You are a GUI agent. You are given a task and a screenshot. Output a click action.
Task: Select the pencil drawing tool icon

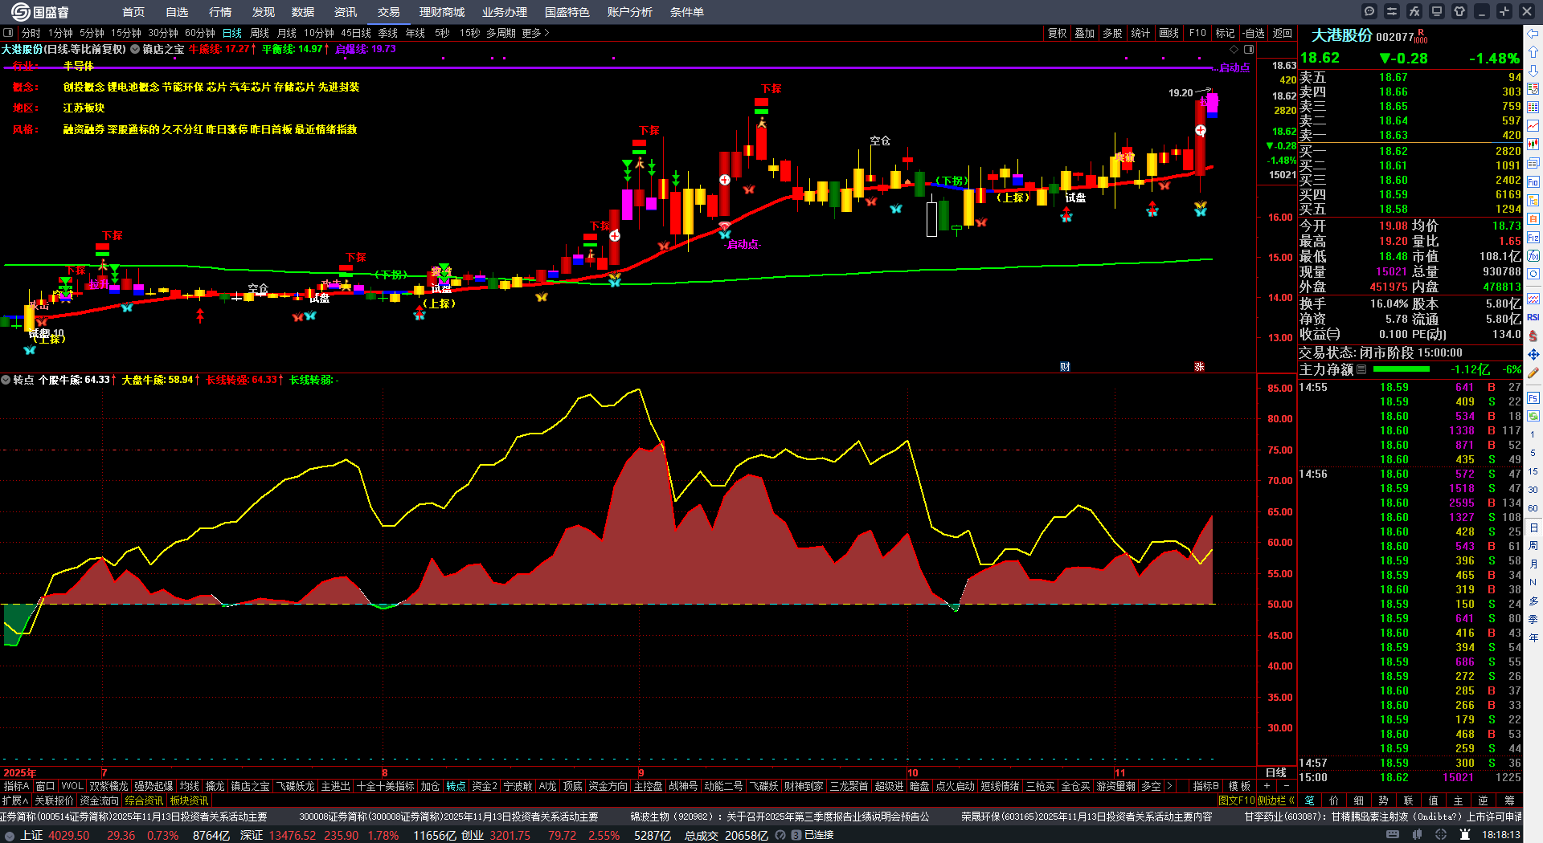pyautogui.click(x=1533, y=373)
